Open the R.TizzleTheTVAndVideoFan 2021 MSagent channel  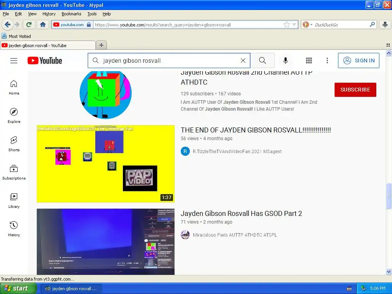tap(237, 152)
